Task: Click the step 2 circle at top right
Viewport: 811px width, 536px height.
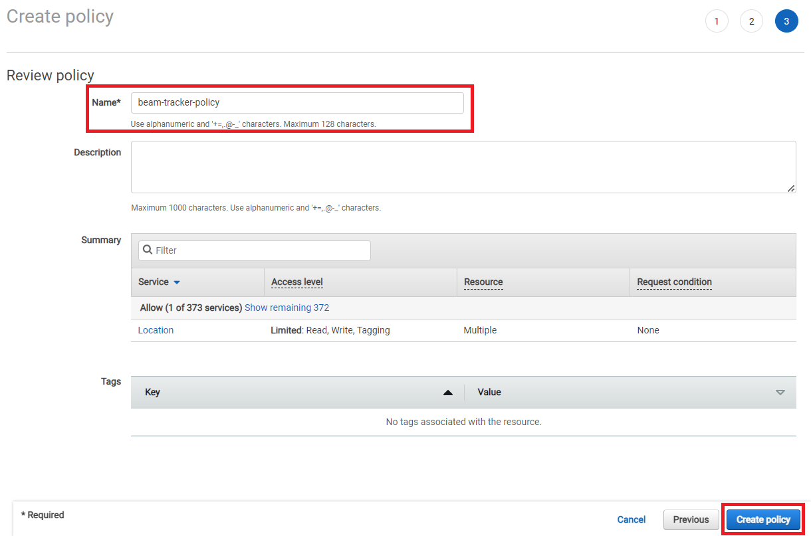Action: 751,21
